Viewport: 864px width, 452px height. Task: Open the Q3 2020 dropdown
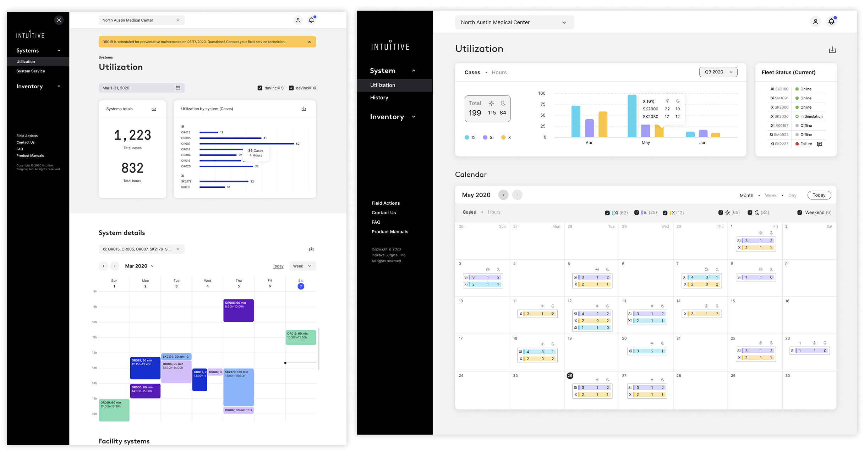tap(718, 72)
